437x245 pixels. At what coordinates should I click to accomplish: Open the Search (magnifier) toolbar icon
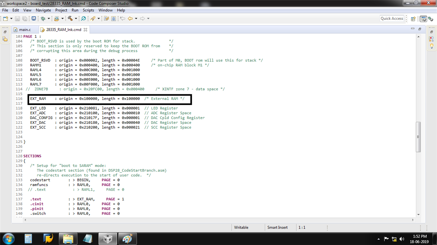[x=84, y=18]
